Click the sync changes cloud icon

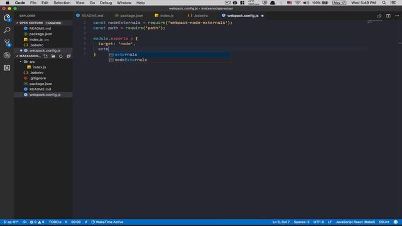click(x=24, y=222)
